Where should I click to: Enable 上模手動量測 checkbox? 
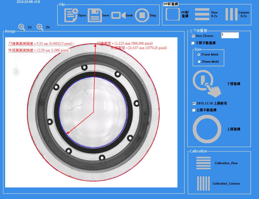[194, 110]
